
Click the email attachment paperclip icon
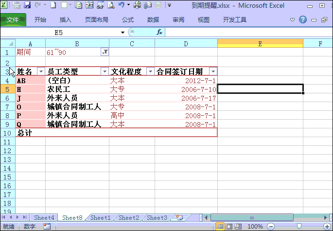coord(148,5)
